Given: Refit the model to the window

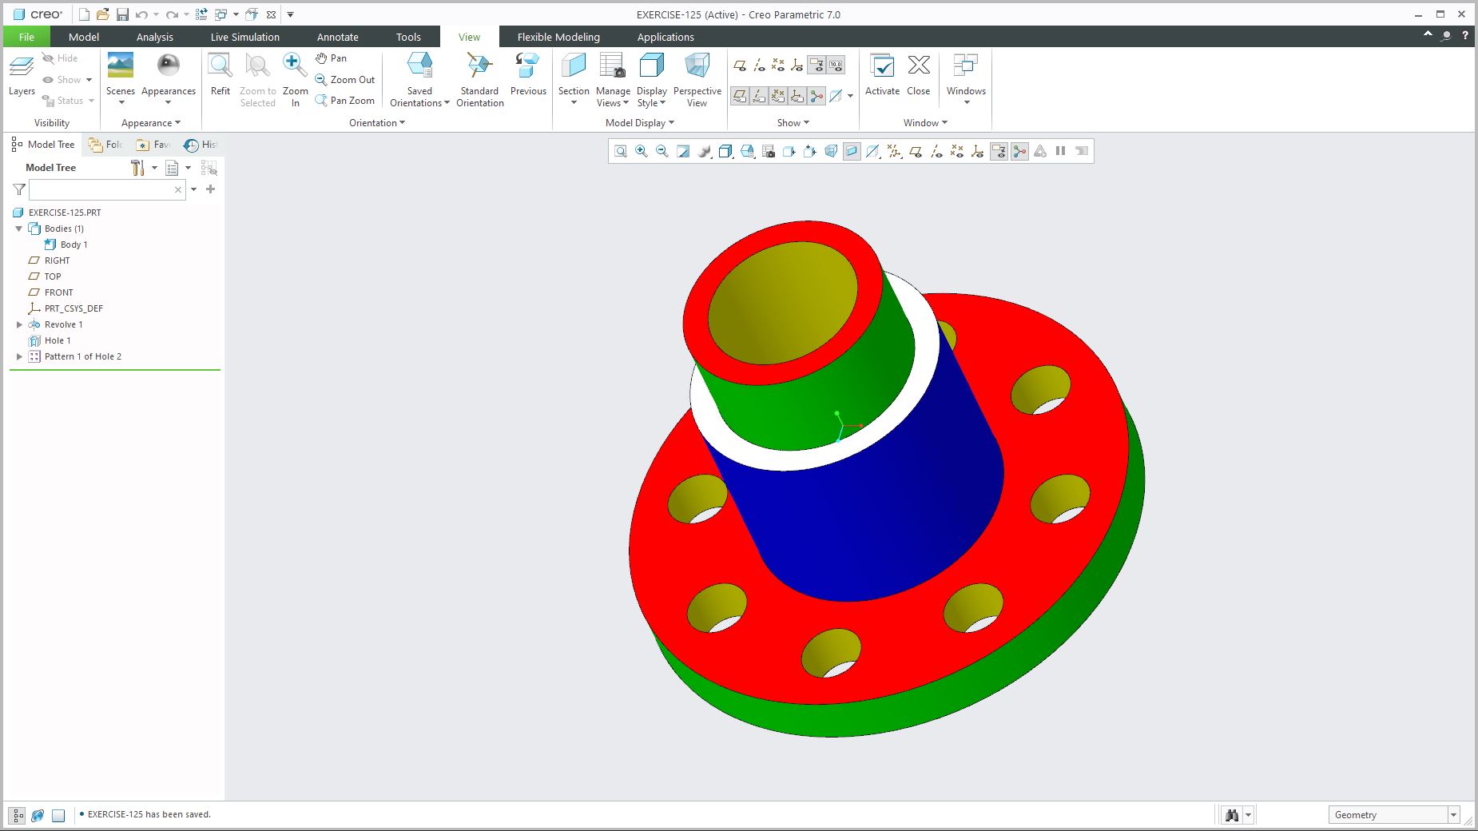Looking at the screenshot, I should click(221, 75).
